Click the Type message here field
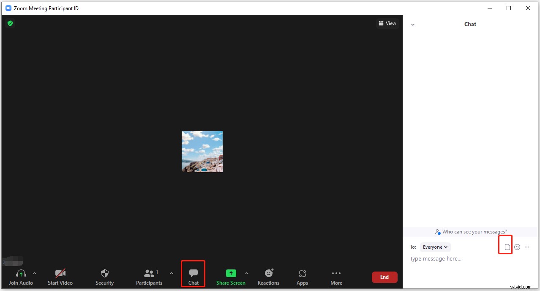Viewport: 540px width, 291px height. pyautogui.click(x=436, y=258)
